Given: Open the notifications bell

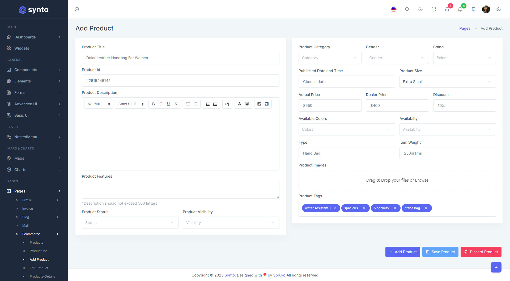Looking at the screenshot, I should (x=460, y=9).
